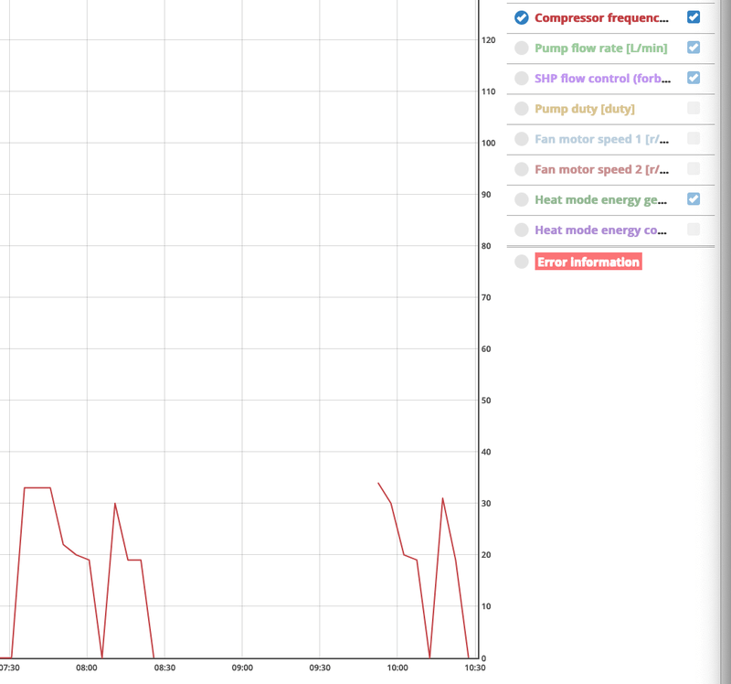Select the Fan motor speed 1 radio button
This screenshot has width=731, height=684.
(x=521, y=139)
